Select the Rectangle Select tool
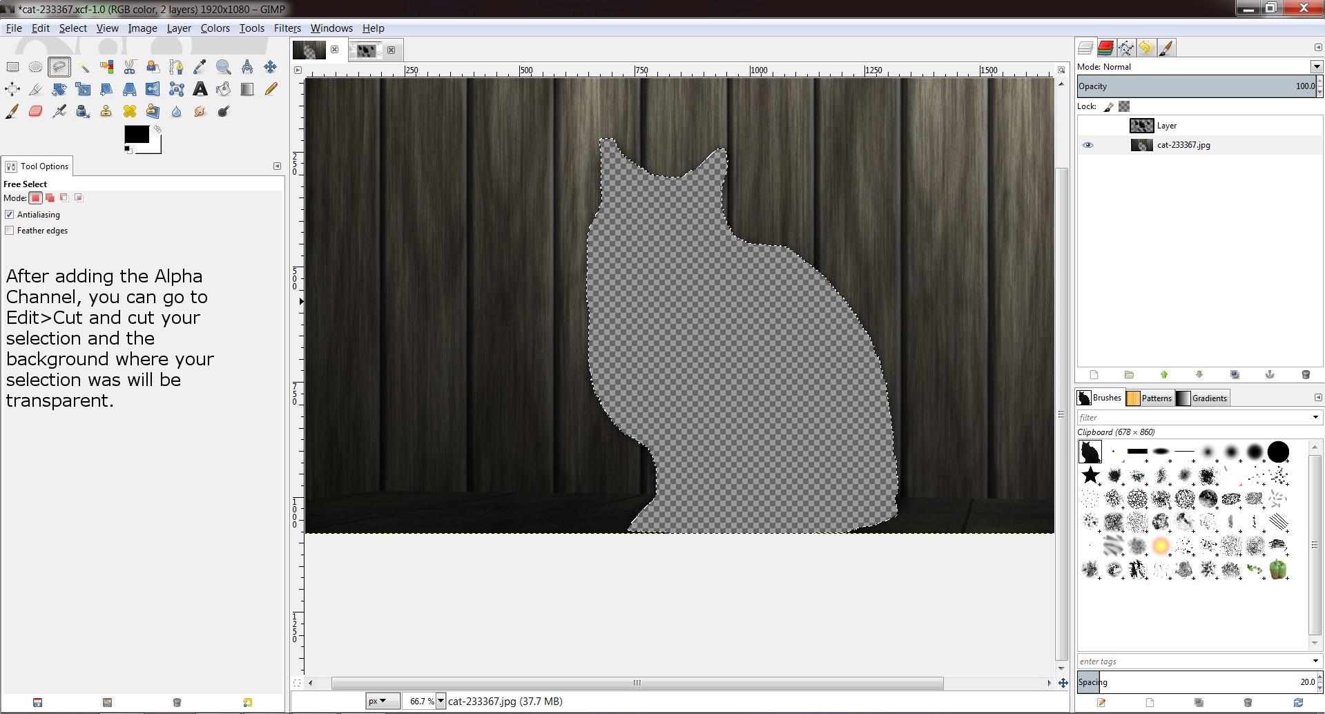The width and height of the screenshot is (1325, 714). click(12, 67)
